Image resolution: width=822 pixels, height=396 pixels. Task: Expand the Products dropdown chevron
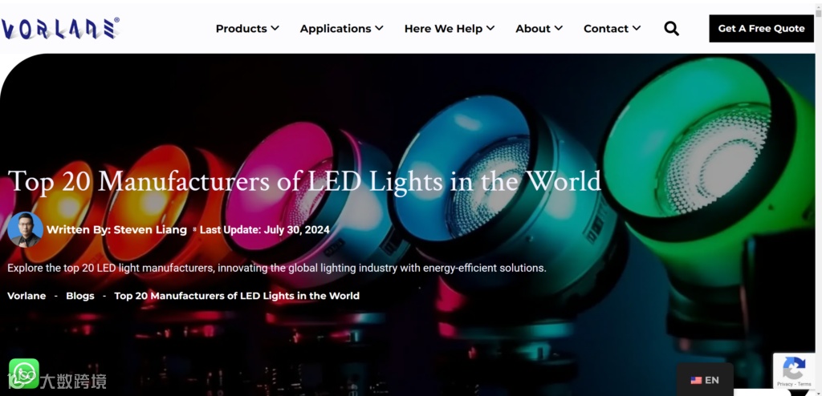click(x=275, y=28)
